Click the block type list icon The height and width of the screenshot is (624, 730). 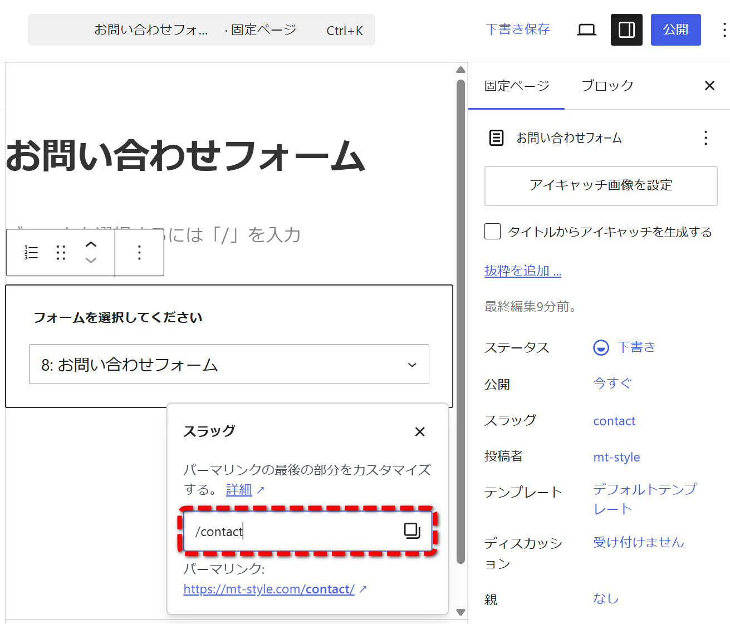[31, 252]
